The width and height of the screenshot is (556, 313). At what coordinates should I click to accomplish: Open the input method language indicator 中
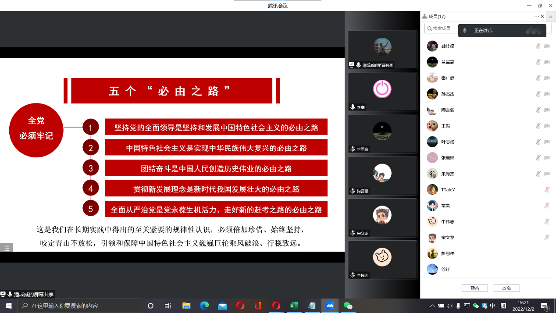click(492, 306)
